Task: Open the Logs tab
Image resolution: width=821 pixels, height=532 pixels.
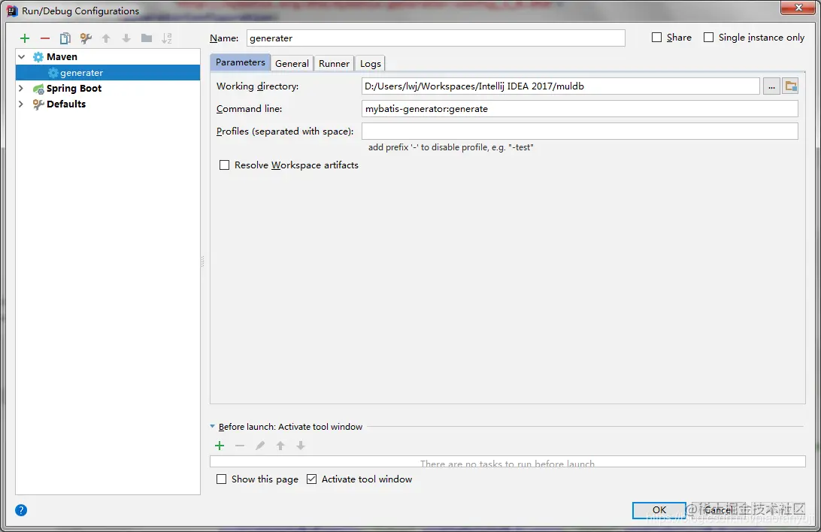Action: point(370,63)
